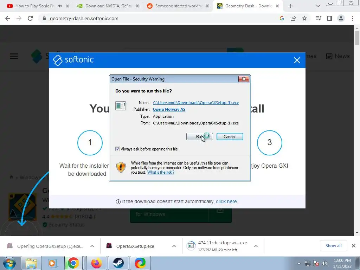Click the Google icon in the address bar
The width and height of the screenshot is (360, 270).
coord(282,18)
